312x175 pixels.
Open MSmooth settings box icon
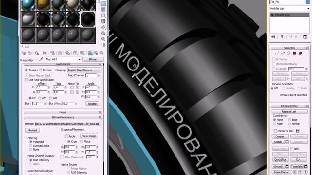pyautogui.click(x=287, y=166)
